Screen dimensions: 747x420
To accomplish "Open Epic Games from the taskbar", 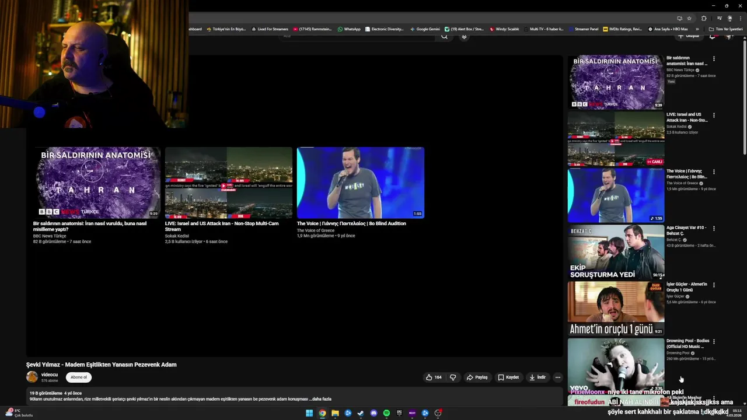I will [399, 413].
